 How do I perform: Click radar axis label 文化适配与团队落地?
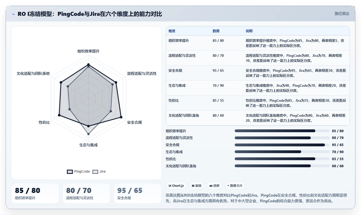(33, 73)
